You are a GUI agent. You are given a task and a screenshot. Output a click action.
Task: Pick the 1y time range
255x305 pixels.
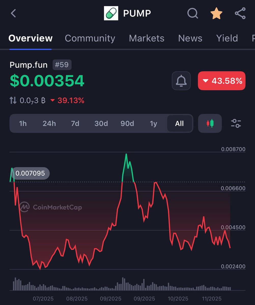pyautogui.click(x=153, y=124)
